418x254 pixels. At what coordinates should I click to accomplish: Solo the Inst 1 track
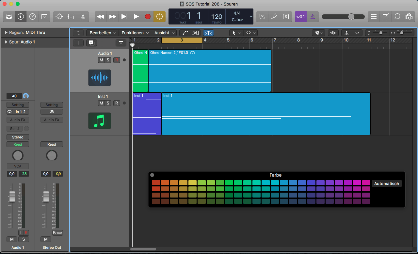tap(108, 103)
